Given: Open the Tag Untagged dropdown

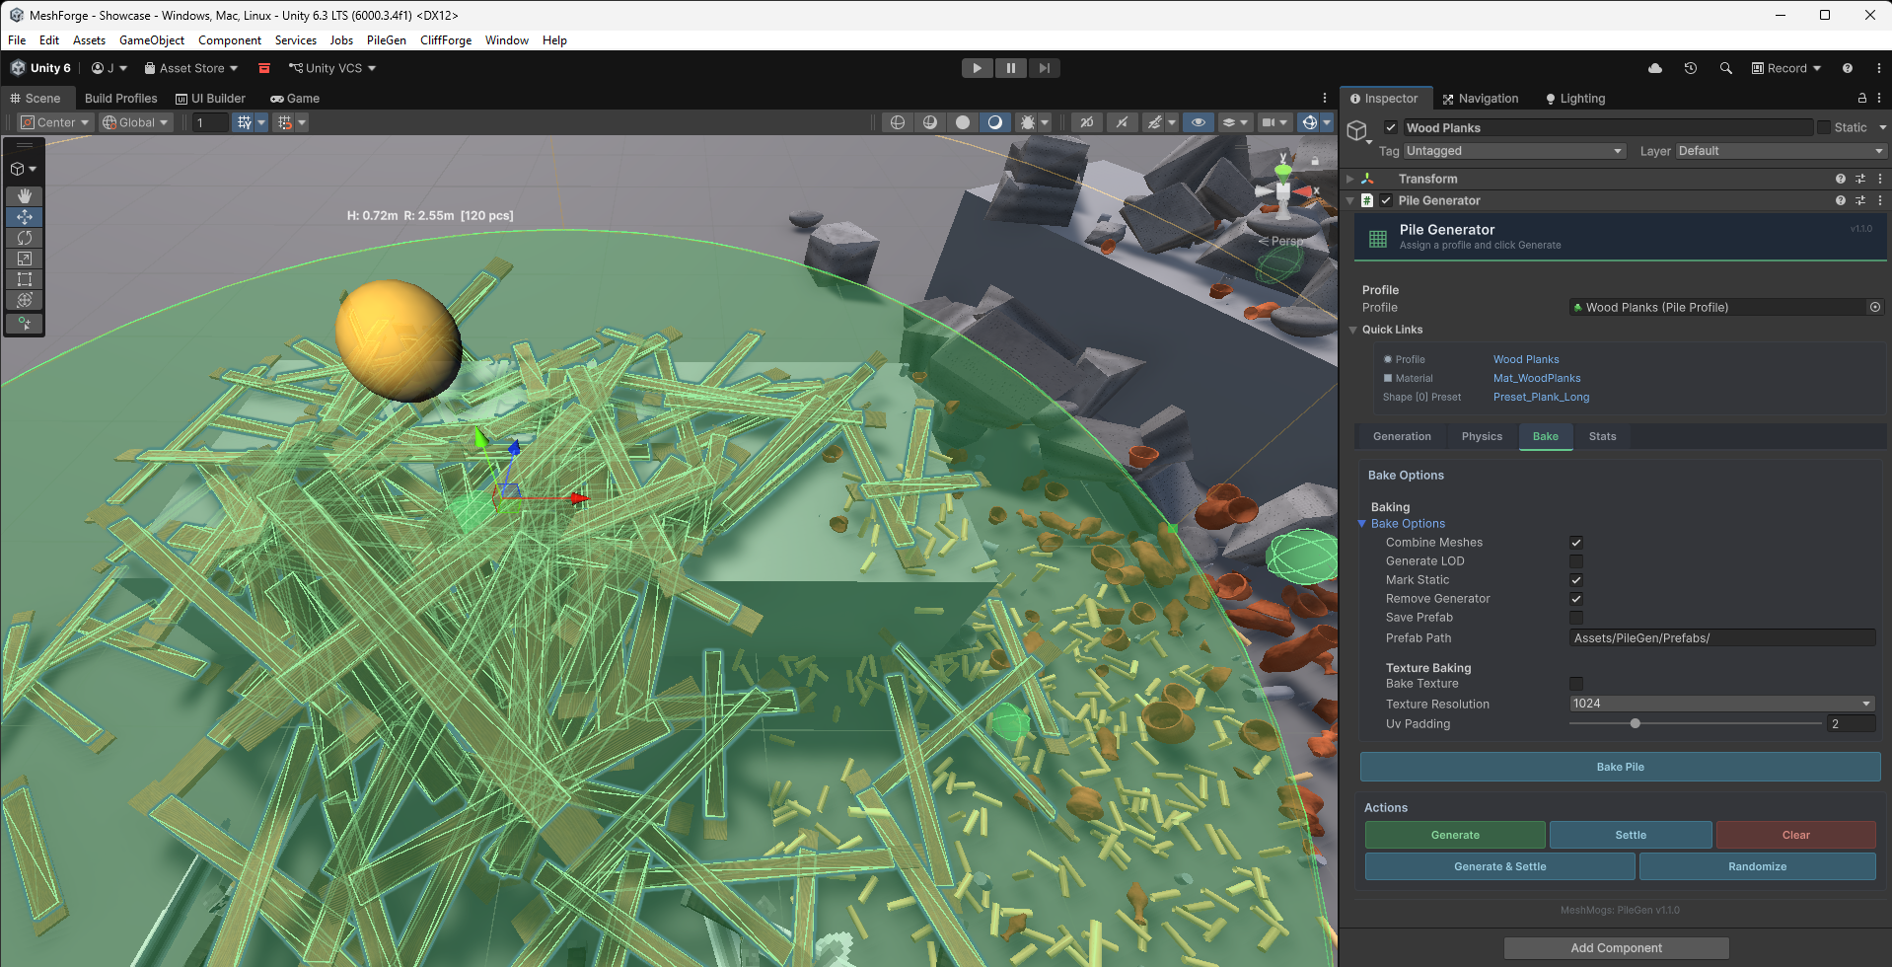Looking at the screenshot, I should coord(1514,150).
